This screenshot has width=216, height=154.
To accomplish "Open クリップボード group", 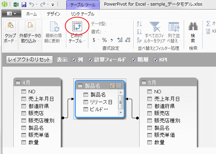I will coord(11,35).
